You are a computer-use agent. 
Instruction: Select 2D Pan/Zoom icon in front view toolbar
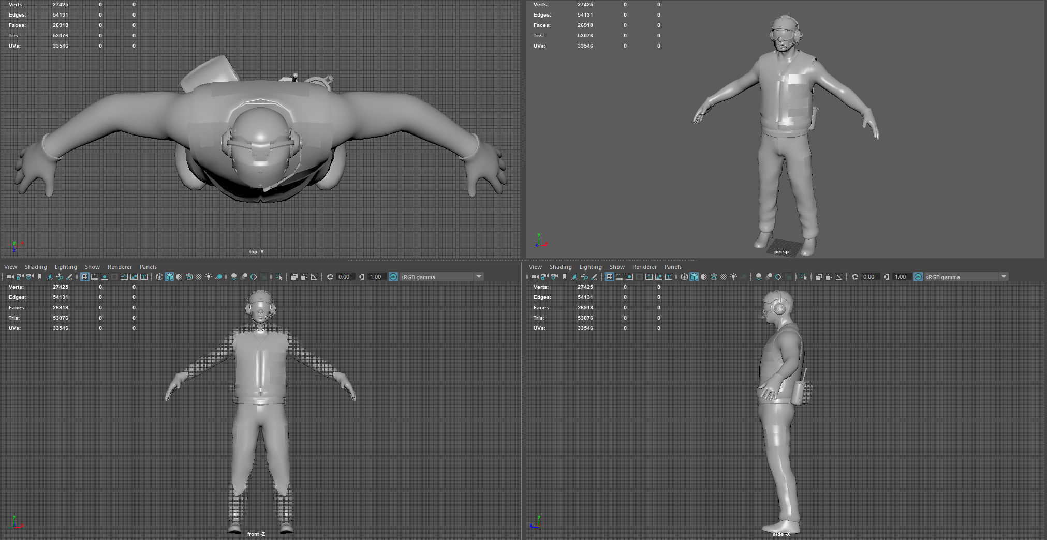pos(60,277)
